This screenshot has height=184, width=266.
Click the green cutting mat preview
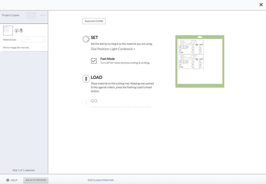click(x=200, y=61)
